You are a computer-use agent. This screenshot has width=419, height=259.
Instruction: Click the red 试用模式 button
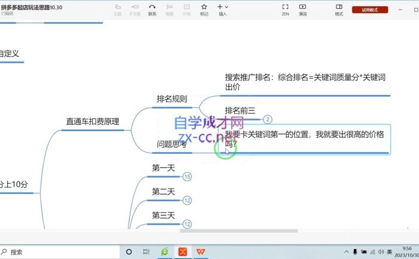click(370, 10)
